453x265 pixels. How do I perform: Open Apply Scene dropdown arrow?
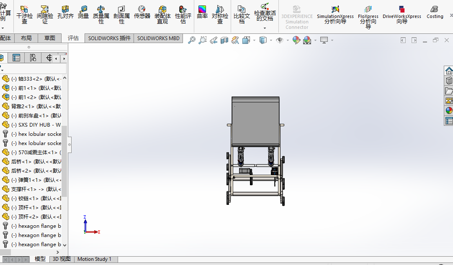tap(315, 41)
